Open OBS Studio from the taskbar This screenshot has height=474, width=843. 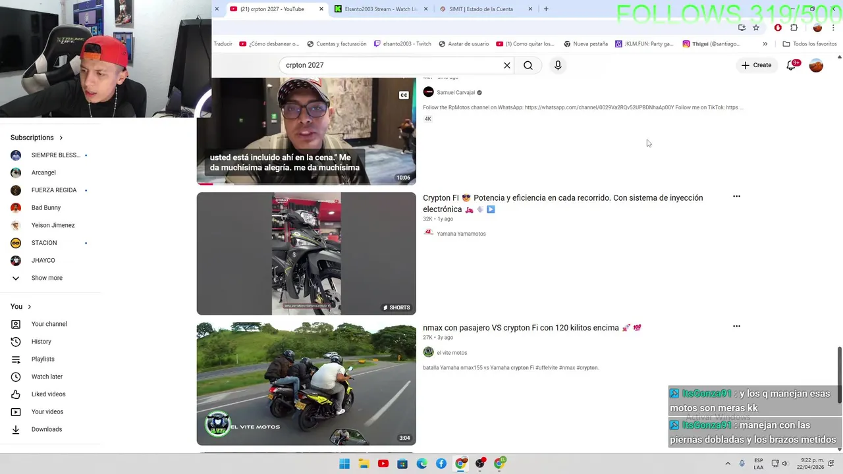pos(480,463)
